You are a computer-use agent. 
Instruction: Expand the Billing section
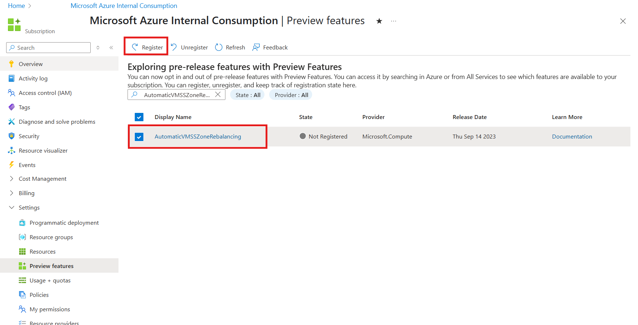(x=12, y=193)
